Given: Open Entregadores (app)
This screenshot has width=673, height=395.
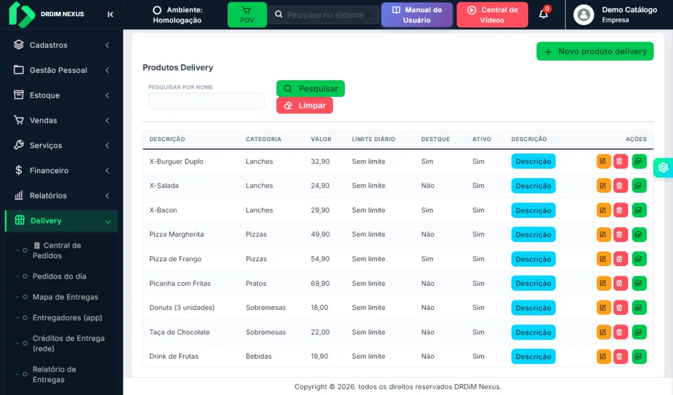Looking at the screenshot, I should (x=67, y=318).
